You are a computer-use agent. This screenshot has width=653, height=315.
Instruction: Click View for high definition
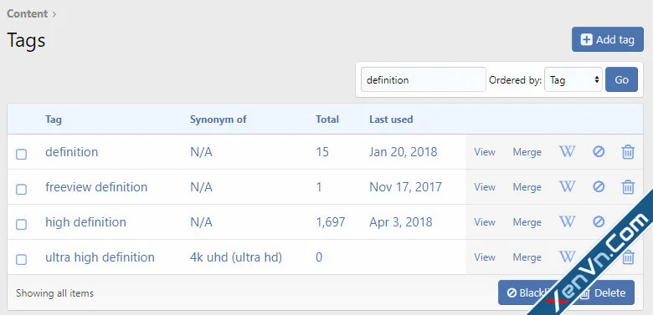pyautogui.click(x=485, y=222)
